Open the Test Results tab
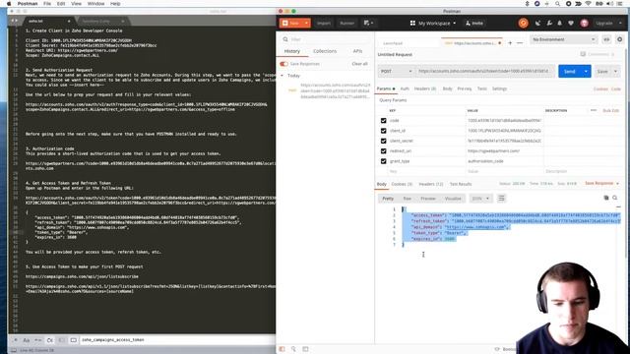 tap(461, 184)
